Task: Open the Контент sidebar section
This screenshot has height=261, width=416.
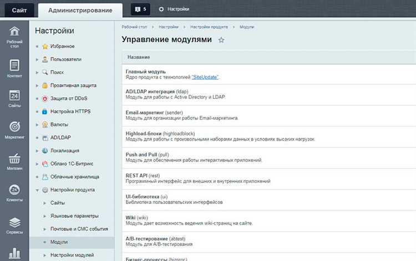Action: [x=14, y=68]
